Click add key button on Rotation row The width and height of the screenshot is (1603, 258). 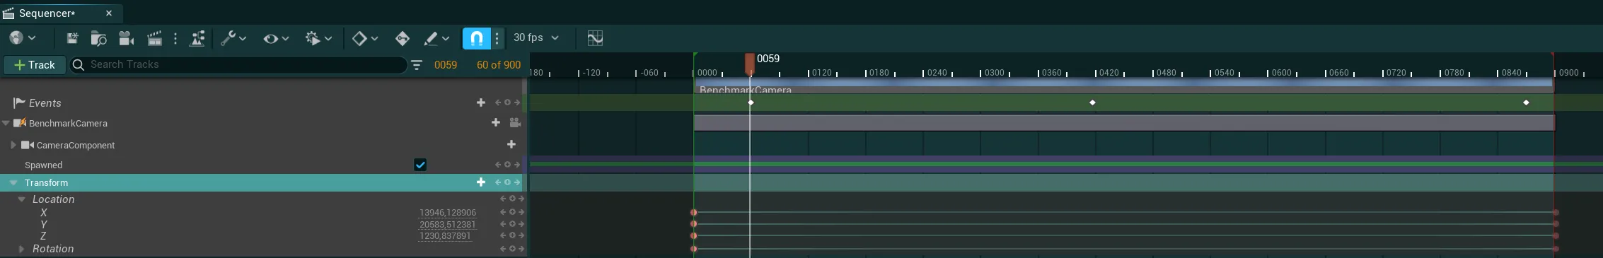coord(512,250)
